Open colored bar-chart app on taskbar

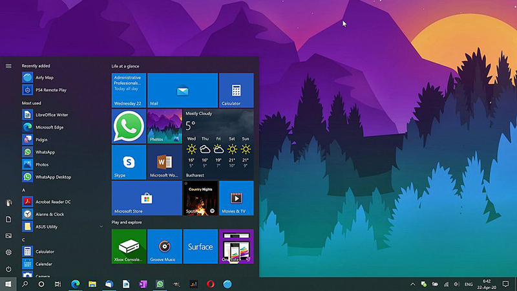pos(193,284)
